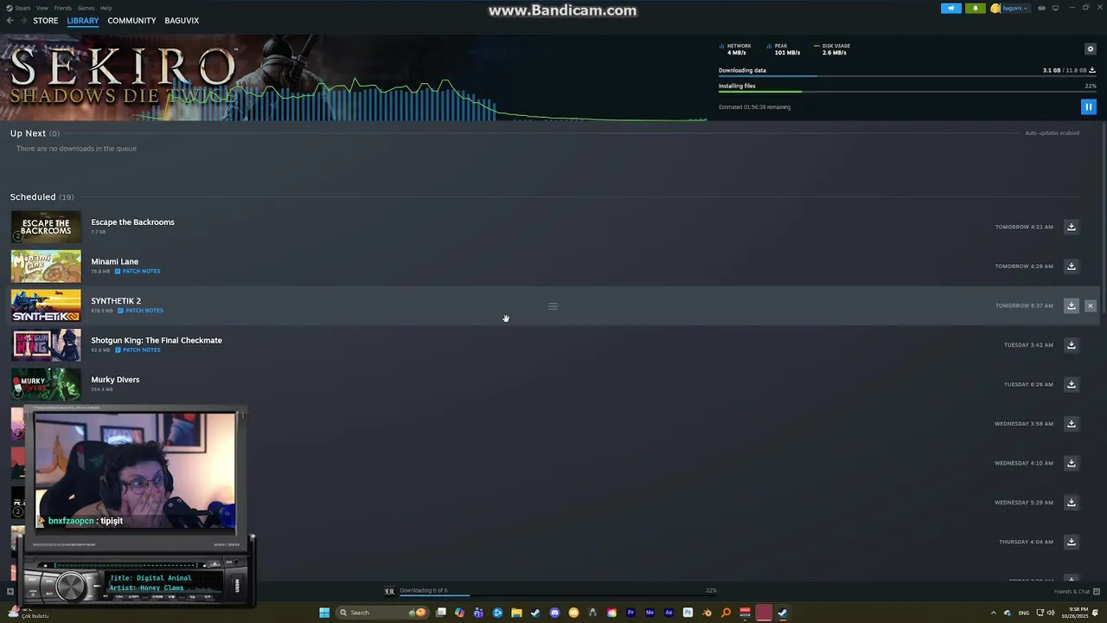Open Blender from the taskbar

pyautogui.click(x=707, y=613)
